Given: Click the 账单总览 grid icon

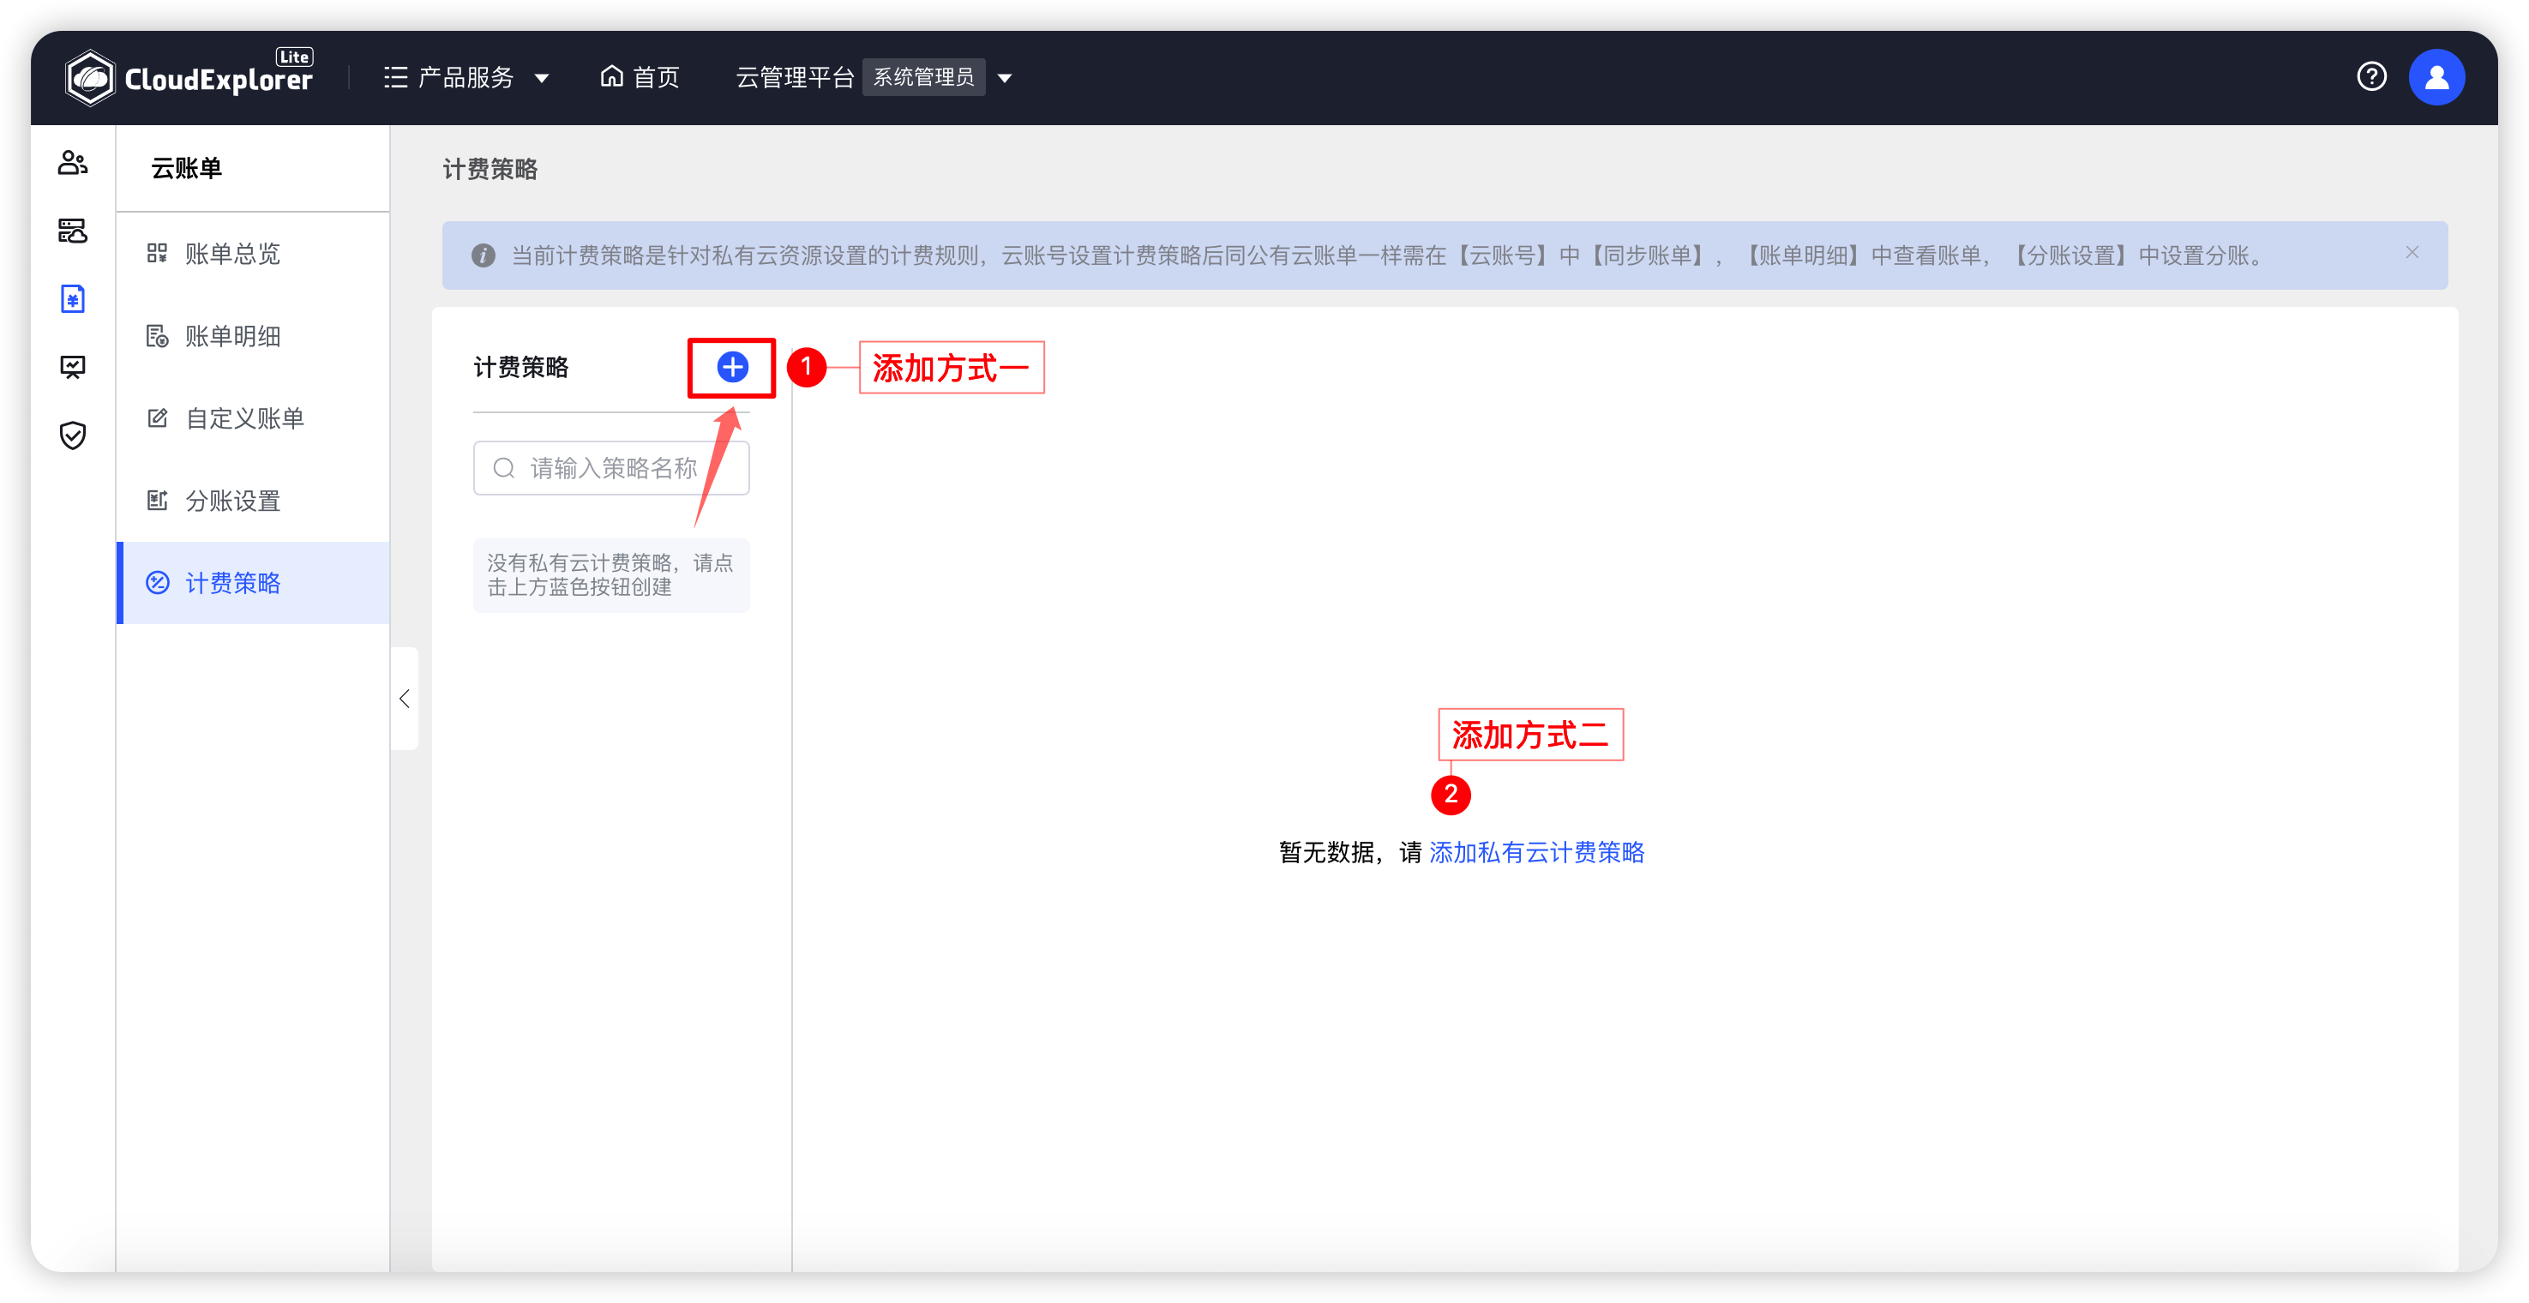Looking at the screenshot, I should 157,254.
